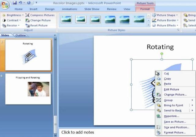This screenshot has height=137, width=196.
Task: Apply the first picture style thumbnail
Action: [66, 19]
